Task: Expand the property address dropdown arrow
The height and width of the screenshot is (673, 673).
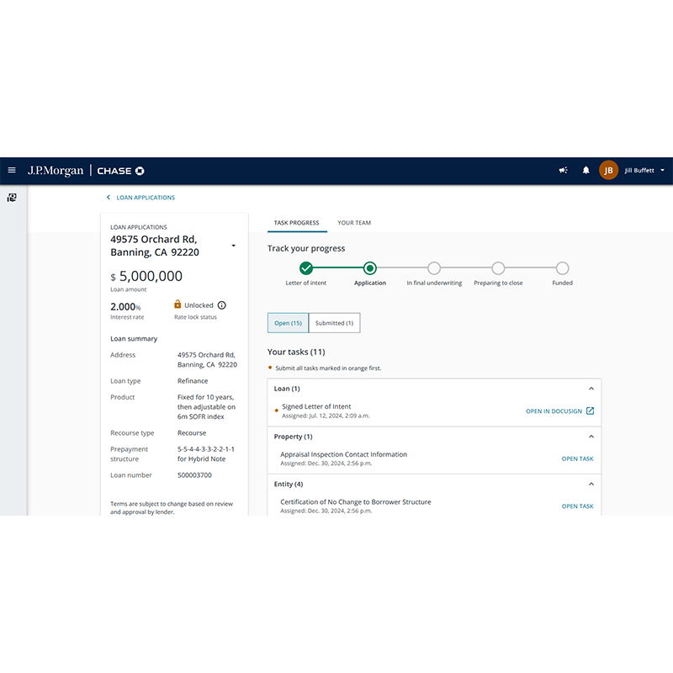Action: pos(233,246)
